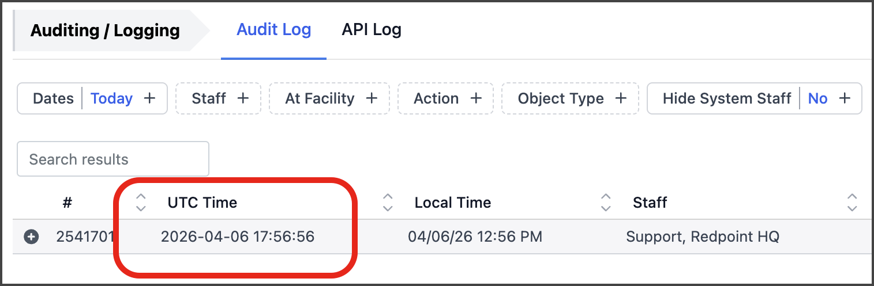Open the Dates Today filter dropdown

click(111, 98)
